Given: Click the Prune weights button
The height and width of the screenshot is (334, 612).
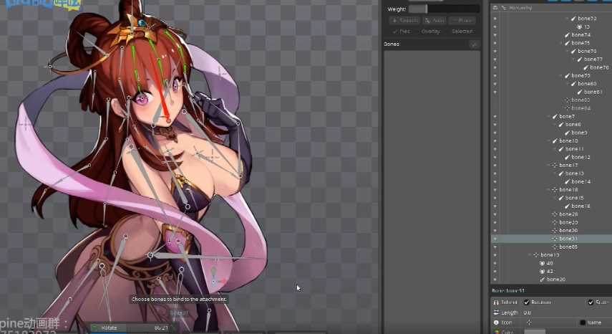Looking at the screenshot, I should (x=462, y=20).
